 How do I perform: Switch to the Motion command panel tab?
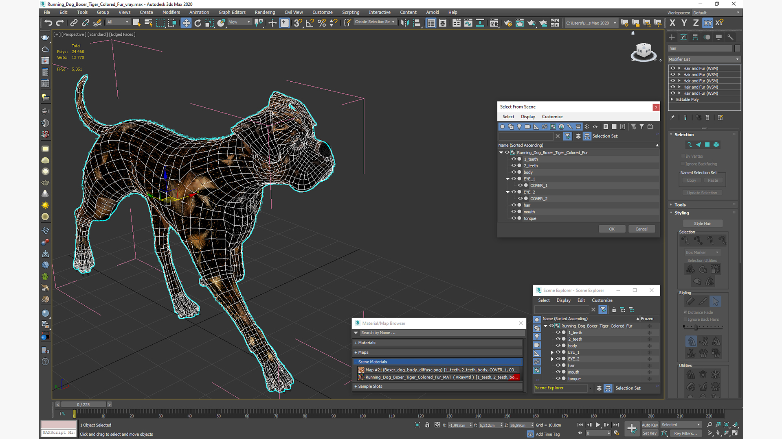[x=707, y=37]
